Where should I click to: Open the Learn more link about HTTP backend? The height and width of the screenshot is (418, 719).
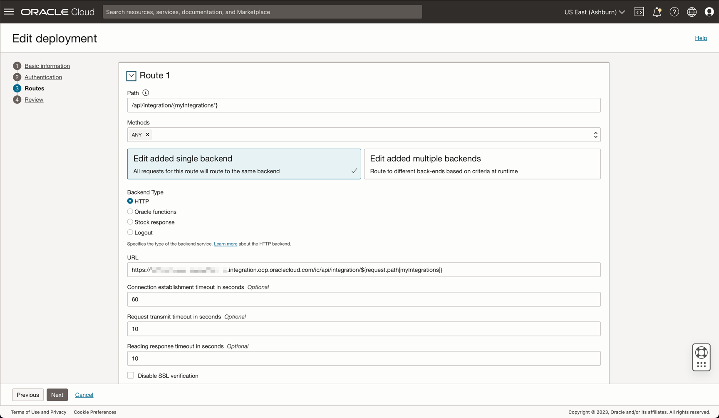226,244
